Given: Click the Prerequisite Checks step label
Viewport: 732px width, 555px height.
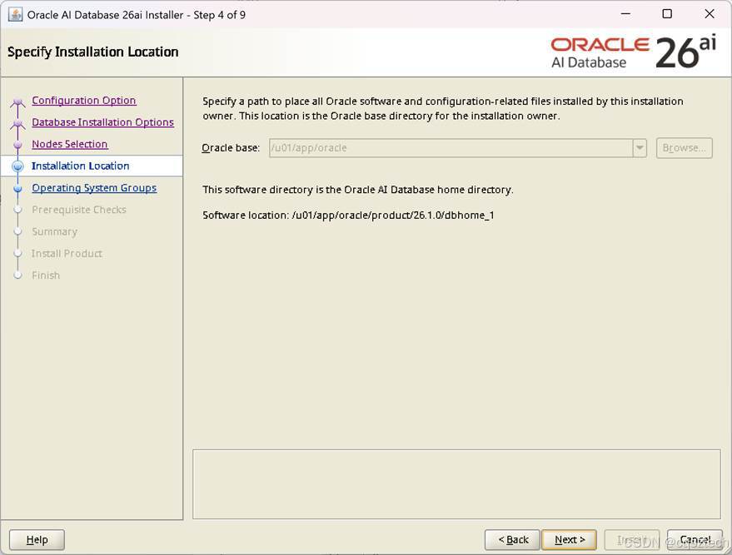Looking at the screenshot, I should pos(79,210).
